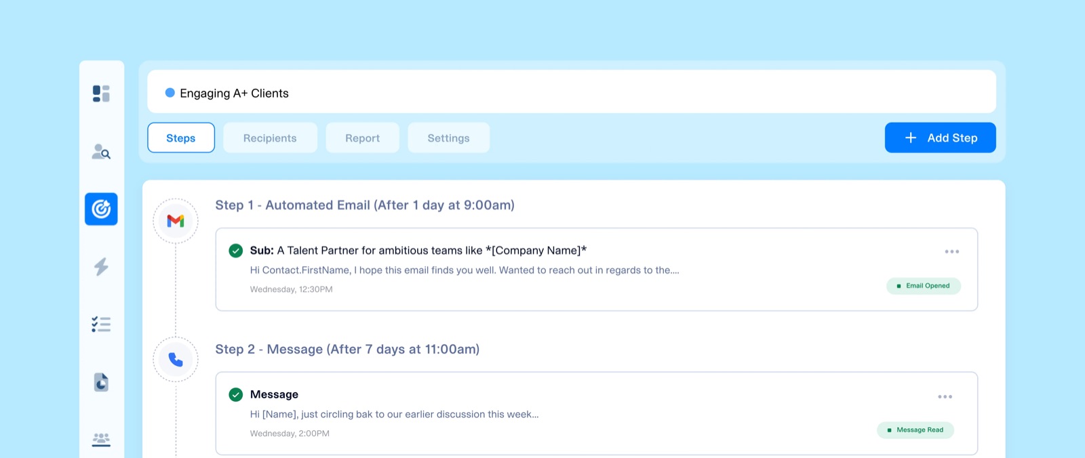Screen dimensions: 1085x458
Task: Open the team members sidebar icon
Action: 101,440
